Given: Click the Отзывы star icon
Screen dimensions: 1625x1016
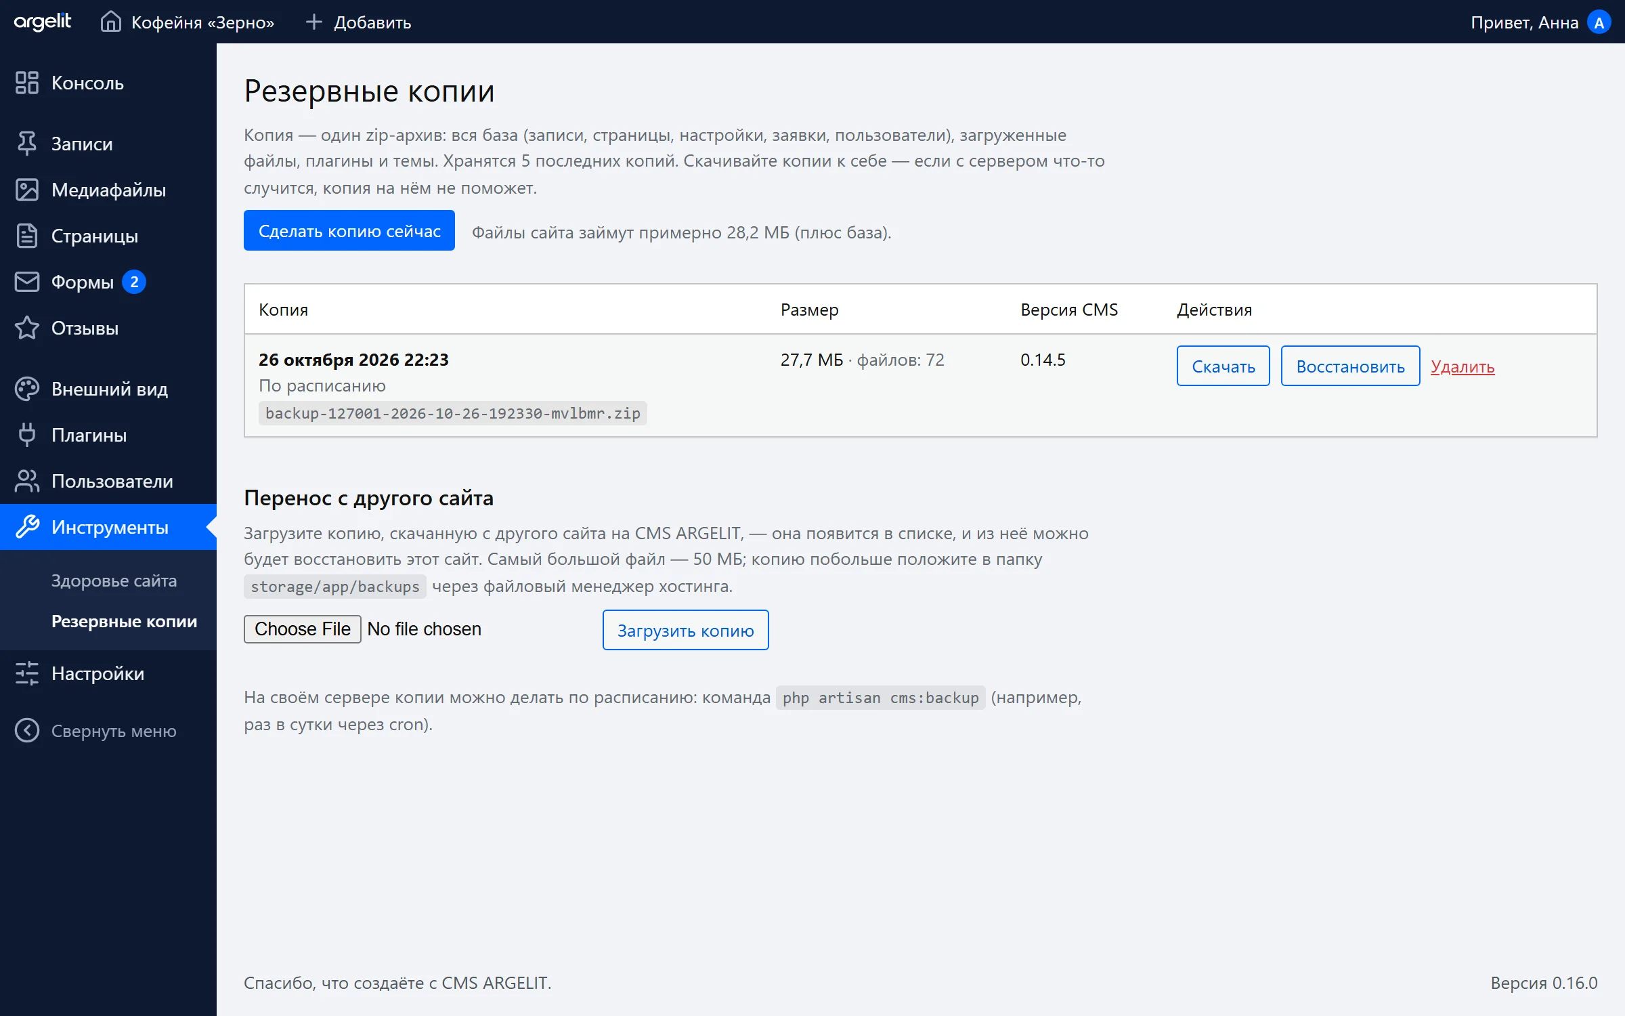Looking at the screenshot, I should click(x=27, y=328).
